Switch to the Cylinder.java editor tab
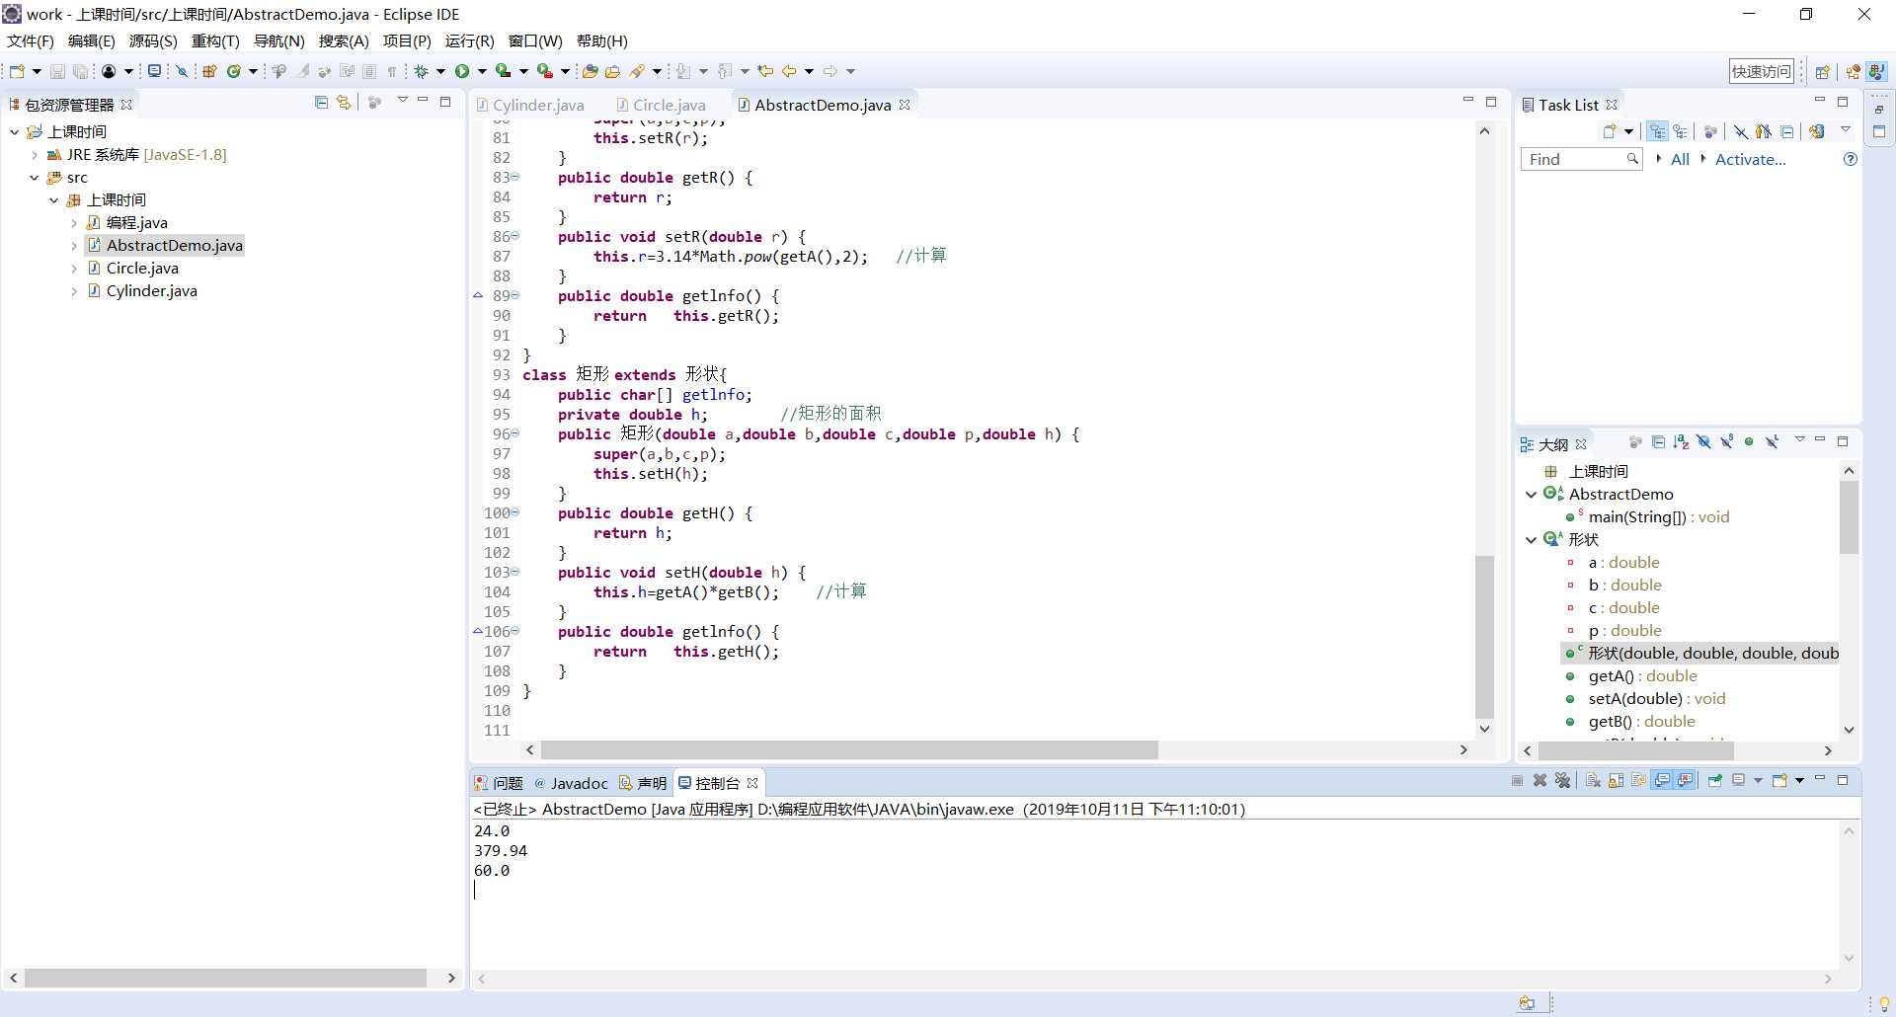This screenshot has width=1896, height=1017. (530, 105)
